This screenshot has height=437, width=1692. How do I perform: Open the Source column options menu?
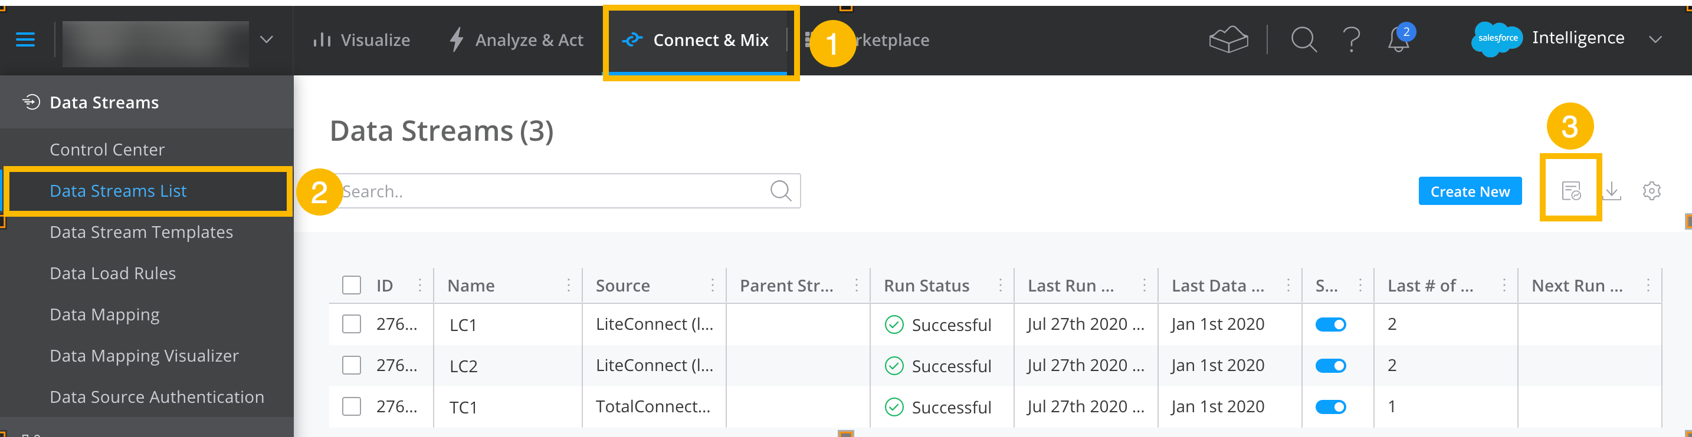click(713, 286)
